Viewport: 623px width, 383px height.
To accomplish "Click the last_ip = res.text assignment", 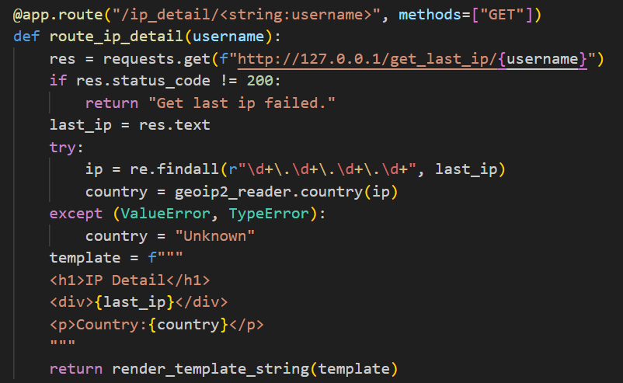I will click(130, 125).
